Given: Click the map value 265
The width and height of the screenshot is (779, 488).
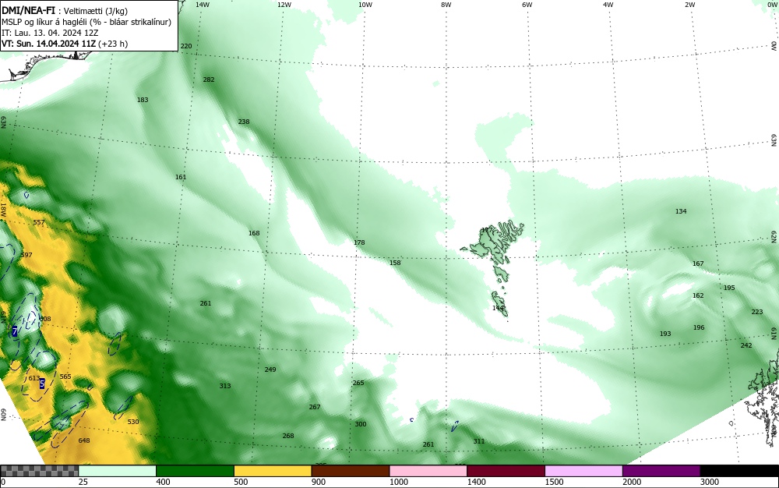Looking at the screenshot, I should tap(358, 383).
